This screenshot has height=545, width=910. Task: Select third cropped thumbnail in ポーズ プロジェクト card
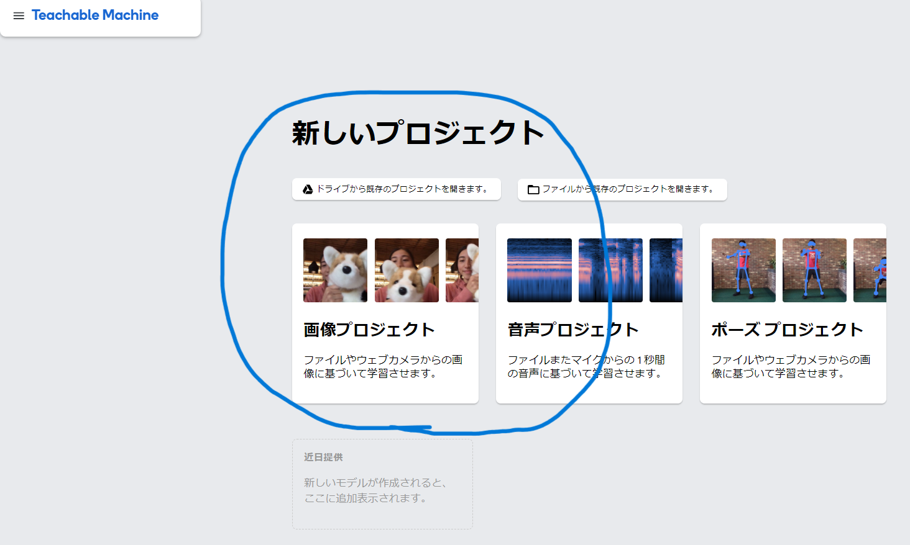coord(870,271)
